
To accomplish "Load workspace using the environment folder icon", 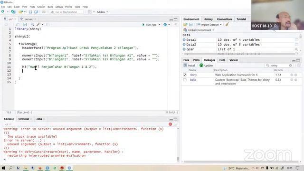I will [x=185, y=25].
